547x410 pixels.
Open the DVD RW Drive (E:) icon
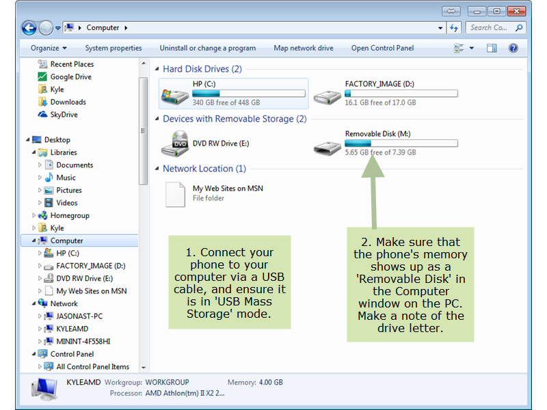click(x=175, y=143)
